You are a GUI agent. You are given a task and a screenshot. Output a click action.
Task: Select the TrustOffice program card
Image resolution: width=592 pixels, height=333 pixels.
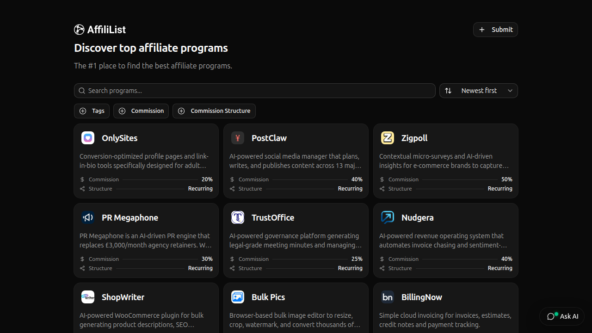[296, 240]
